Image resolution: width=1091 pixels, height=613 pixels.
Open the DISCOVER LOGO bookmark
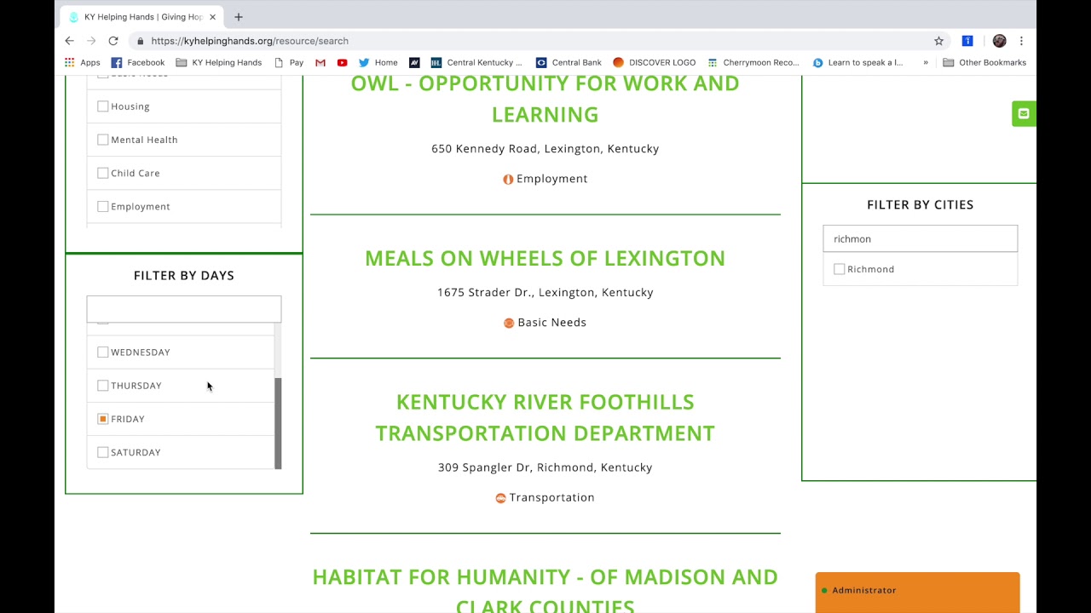pos(655,62)
